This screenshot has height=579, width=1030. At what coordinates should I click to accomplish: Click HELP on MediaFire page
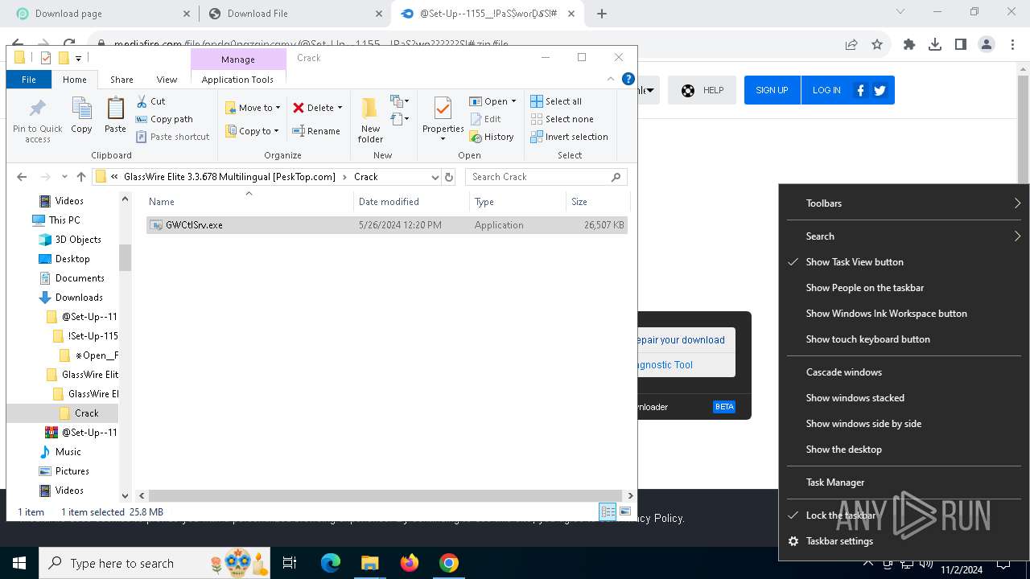coord(702,90)
